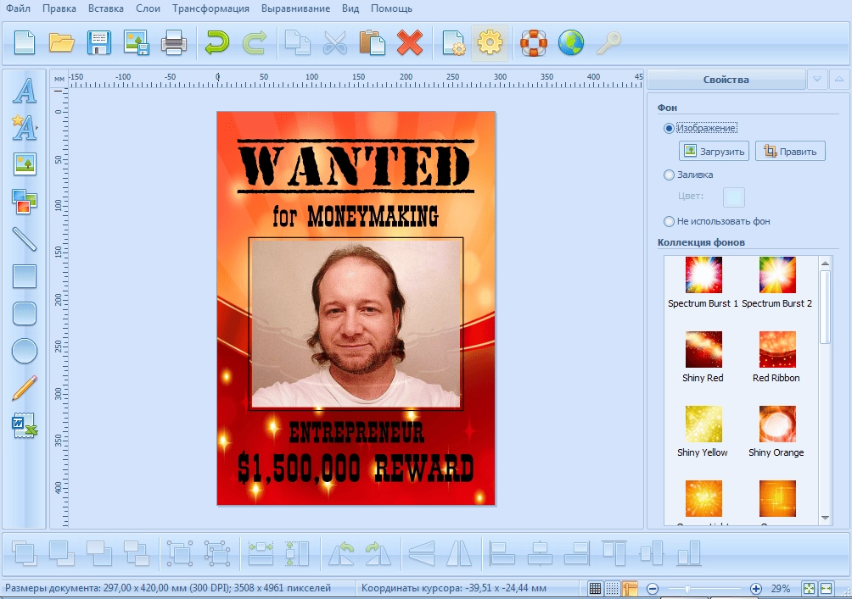Choose the Shiny Orange background
This screenshot has width=852, height=599.
(776, 431)
